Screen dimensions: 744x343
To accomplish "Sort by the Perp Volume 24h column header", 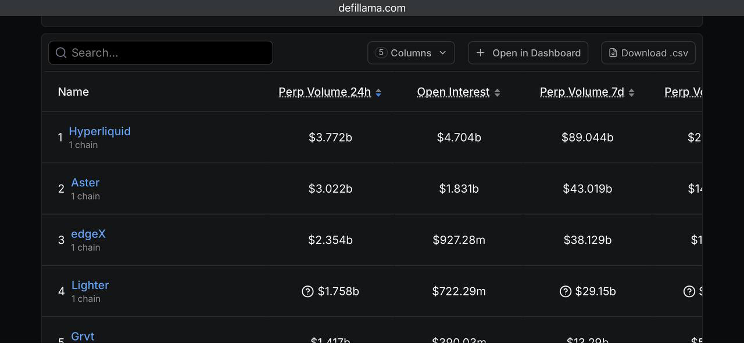I will click(324, 92).
